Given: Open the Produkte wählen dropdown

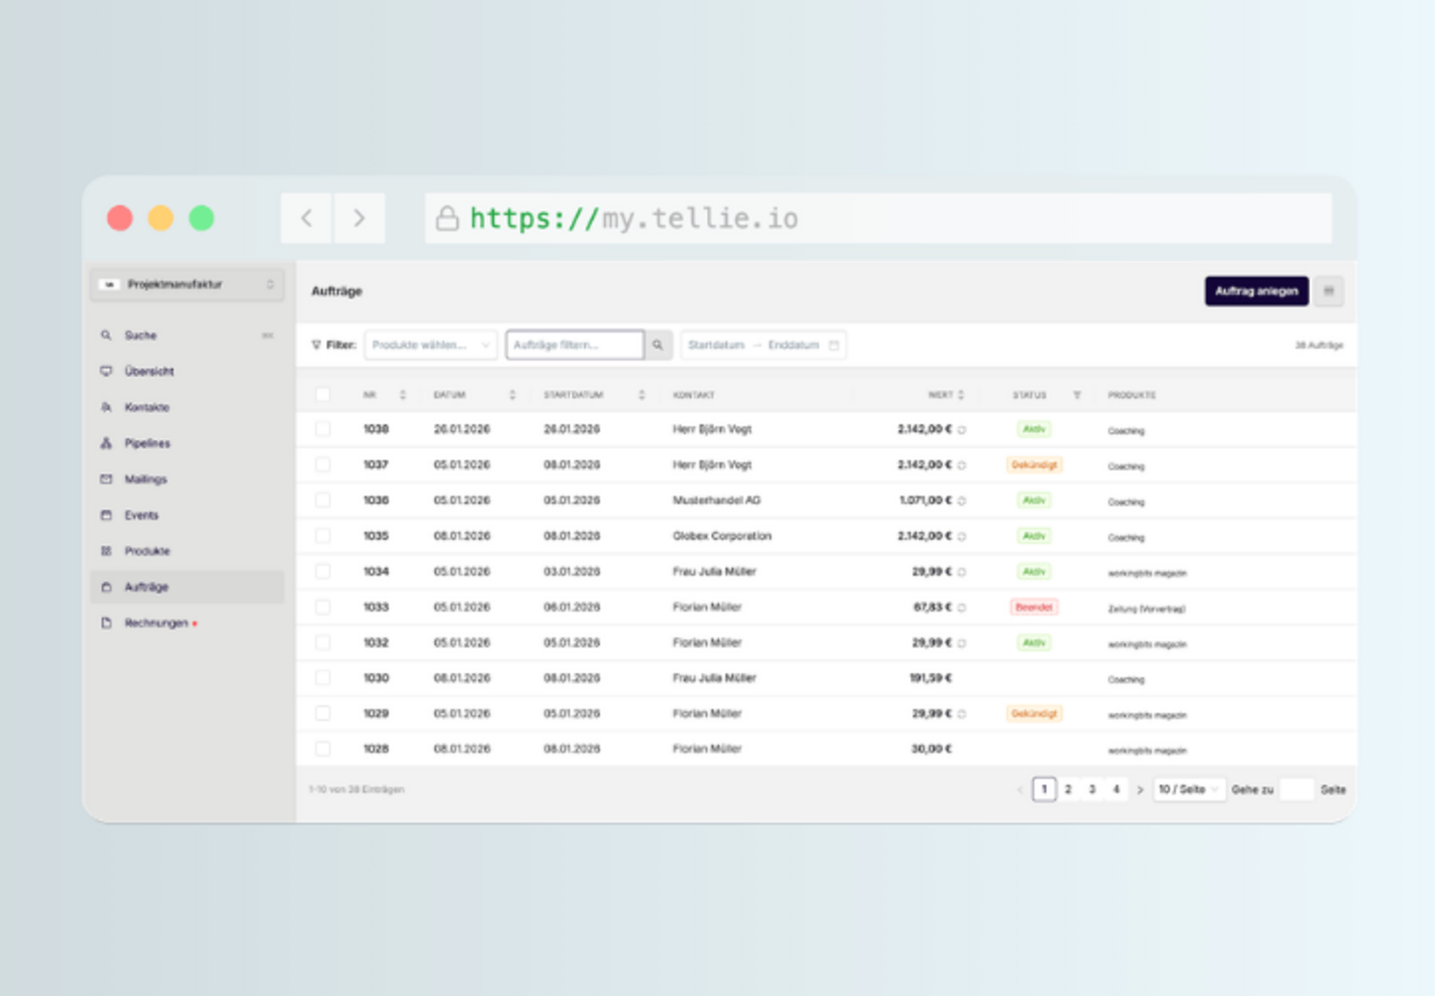Looking at the screenshot, I should click(430, 345).
